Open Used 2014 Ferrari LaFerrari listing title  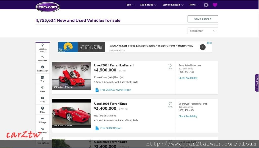[x=114, y=65]
